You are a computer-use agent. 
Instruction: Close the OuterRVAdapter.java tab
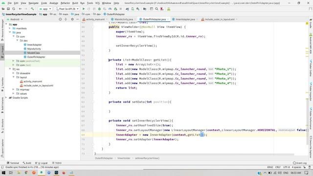coord(168,20)
